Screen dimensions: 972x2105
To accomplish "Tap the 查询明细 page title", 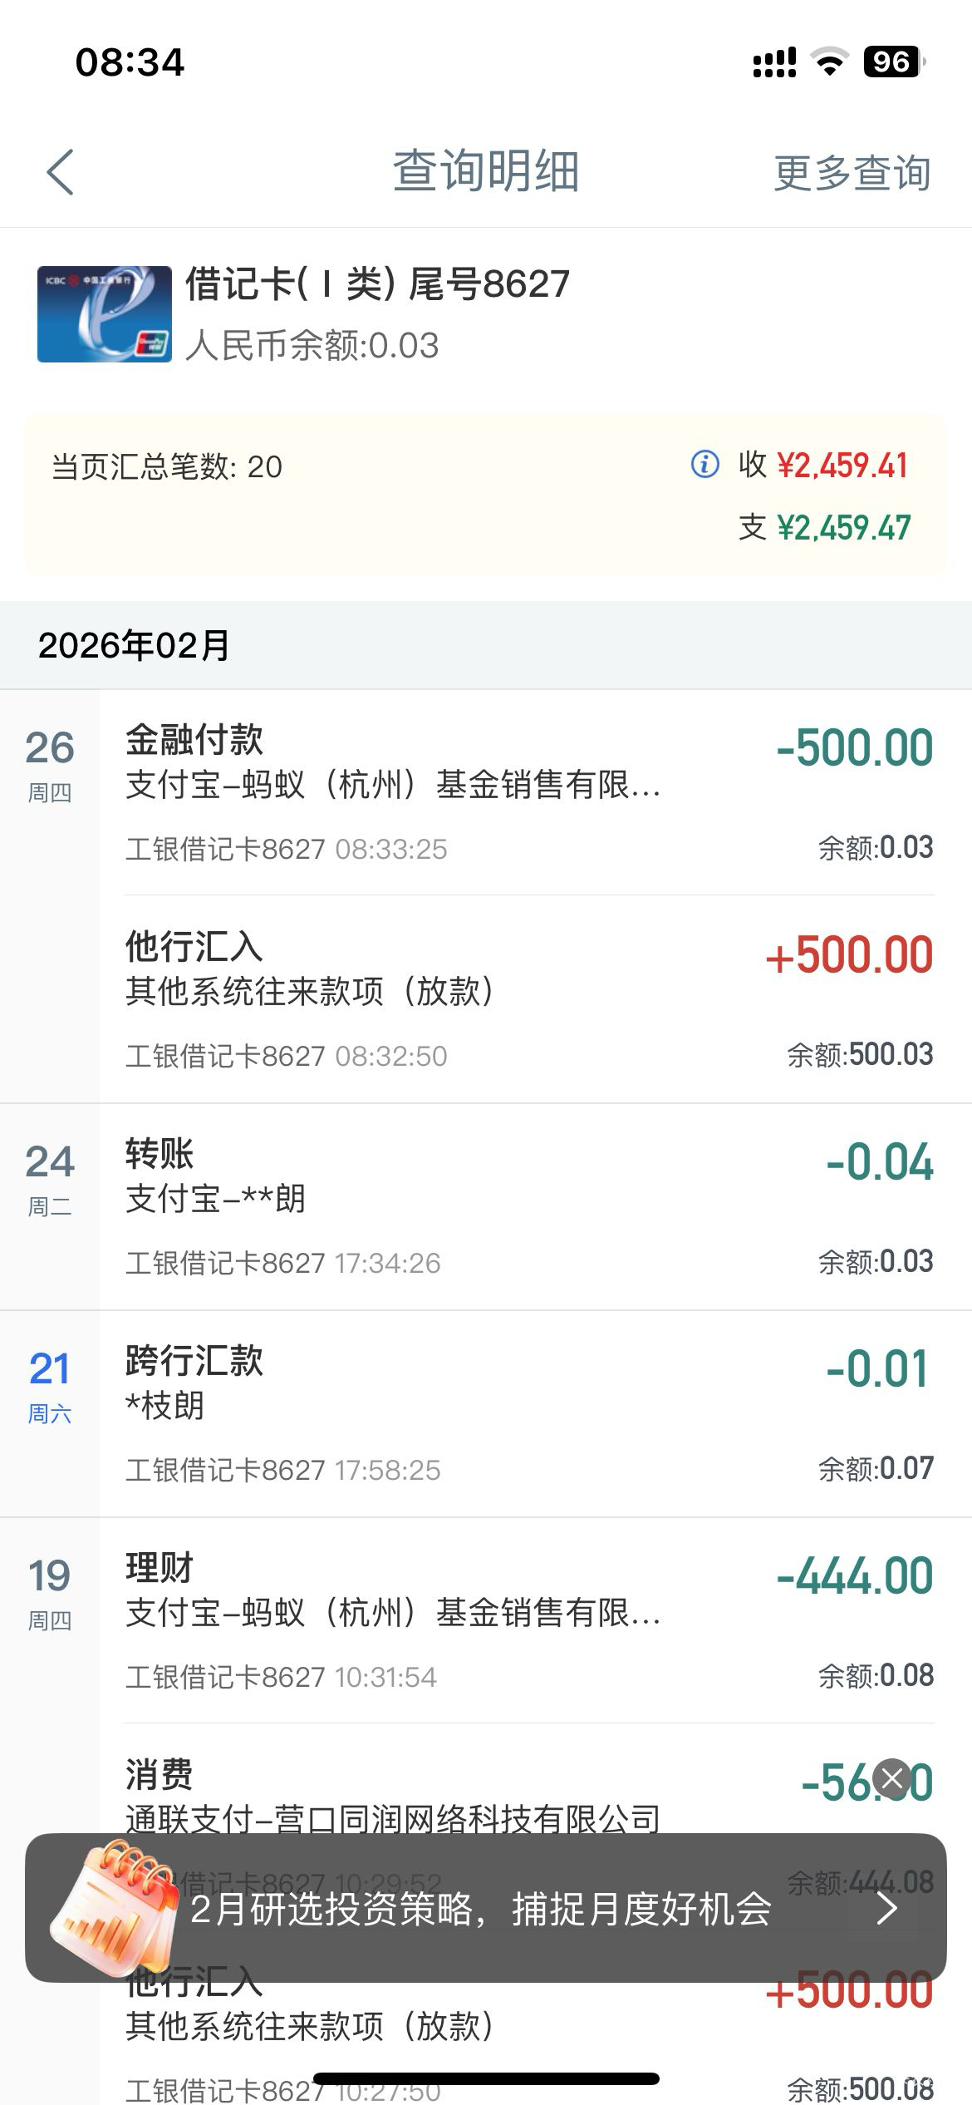I will [x=485, y=171].
